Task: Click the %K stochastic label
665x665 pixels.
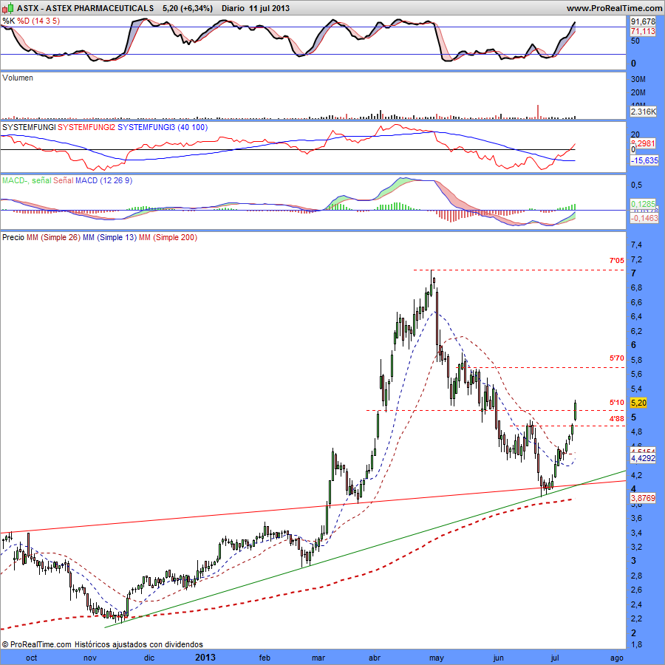Action: click(x=8, y=21)
